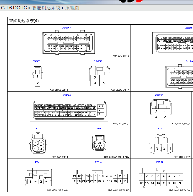Image resolution: width=193 pixels, height=196 pixels.
Task: Click the CHG-K connector label
Action: [x=67, y=95]
